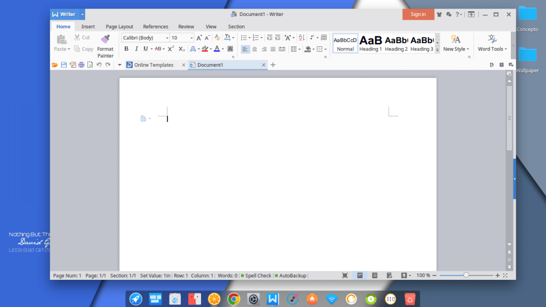
Task: Align text to the right
Action: pyautogui.click(x=264, y=49)
